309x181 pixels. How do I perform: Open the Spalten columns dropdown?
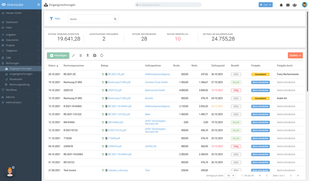[x=295, y=56]
